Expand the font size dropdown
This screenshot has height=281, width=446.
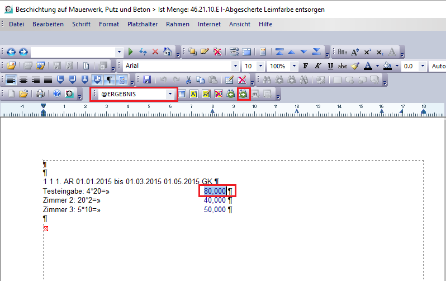(262, 66)
